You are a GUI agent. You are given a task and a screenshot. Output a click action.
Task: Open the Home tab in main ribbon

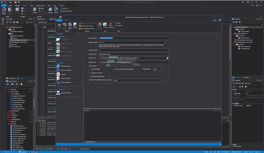pyautogui.click(x=10, y=6)
